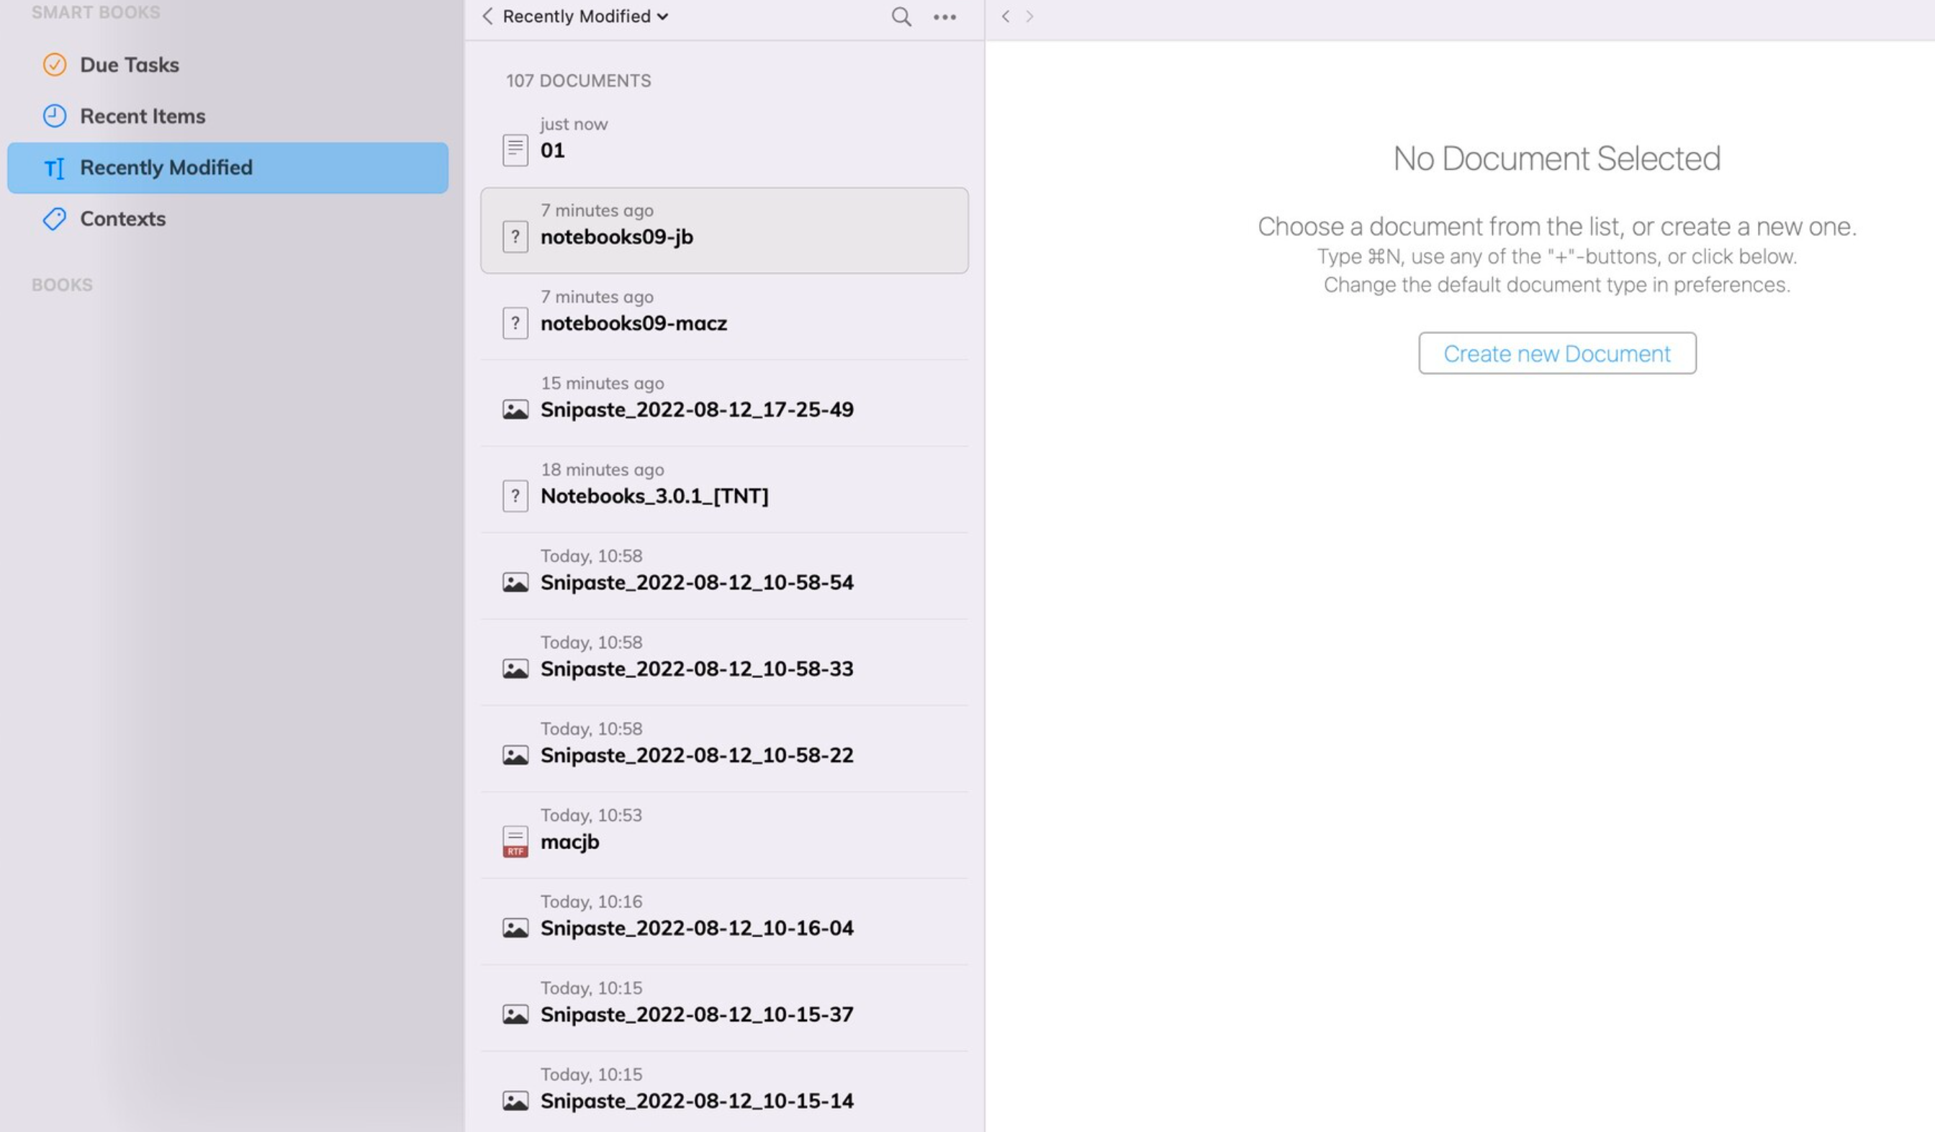The height and width of the screenshot is (1132, 1935).
Task: Click the RTF file icon for macjb
Action: pyautogui.click(x=515, y=842)
